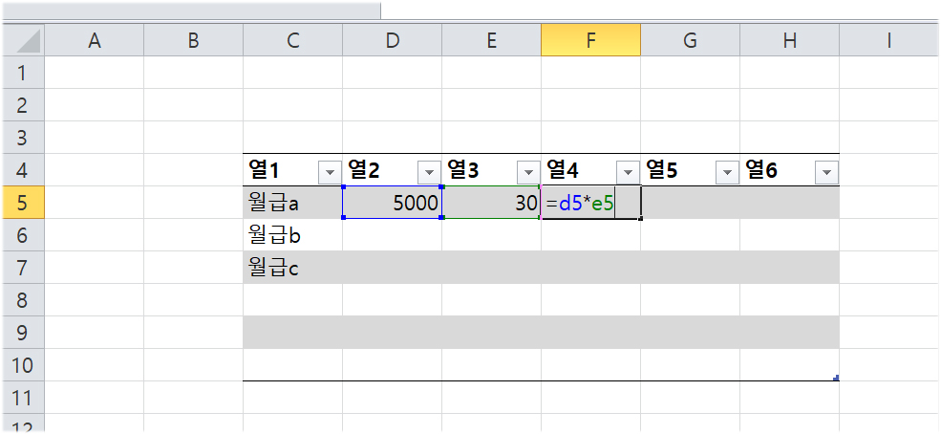Select row 3 header
Screen dimensions: 941x434
23,138
